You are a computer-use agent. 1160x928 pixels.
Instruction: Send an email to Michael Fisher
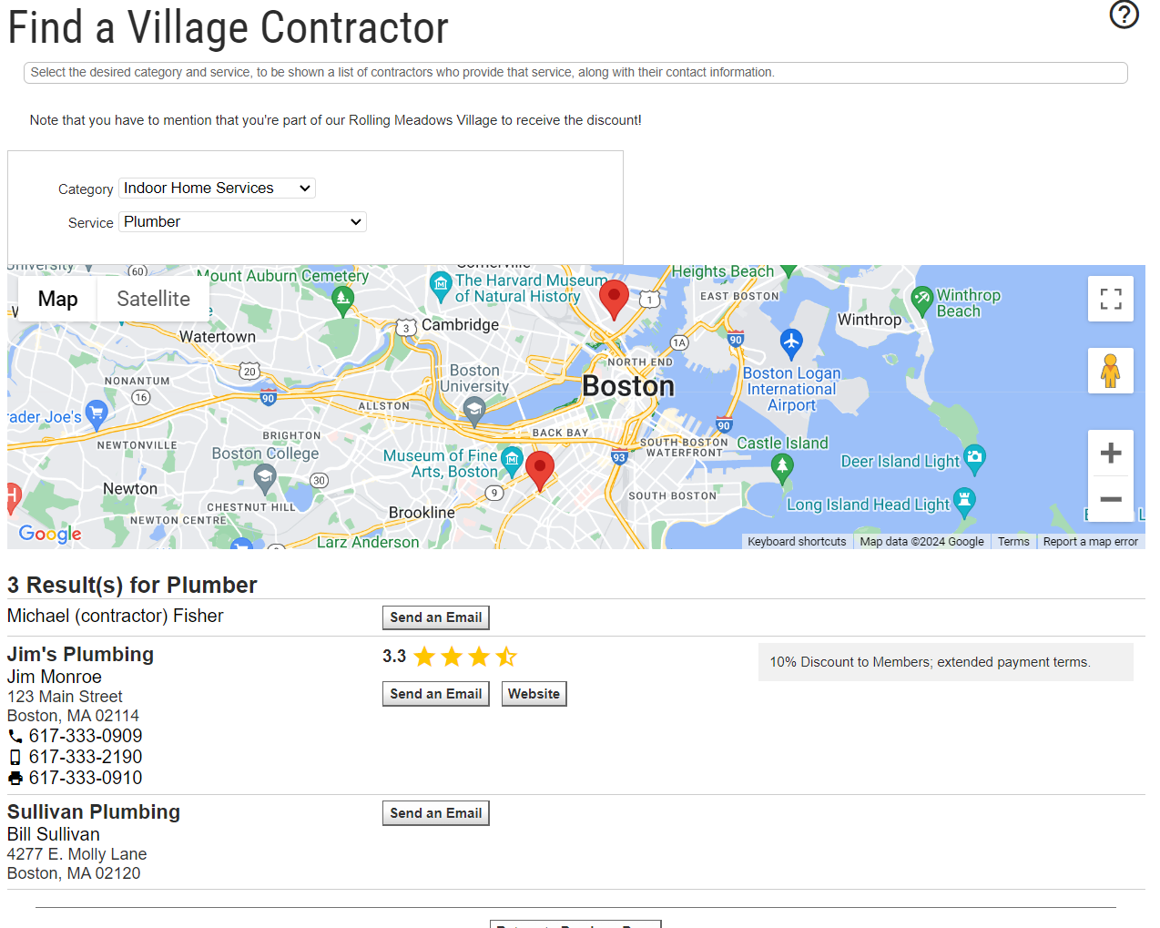coord(436,617)
